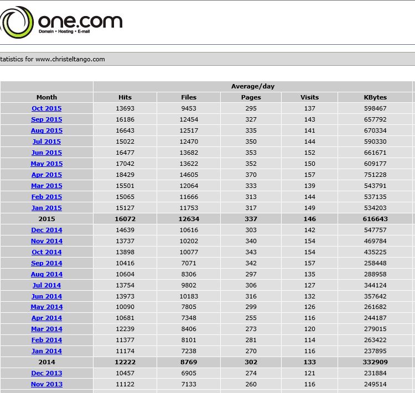The height and width of the screenshot is (393, 415).
Task: Click the Visits column header
Action: click(x=309, y=97)
